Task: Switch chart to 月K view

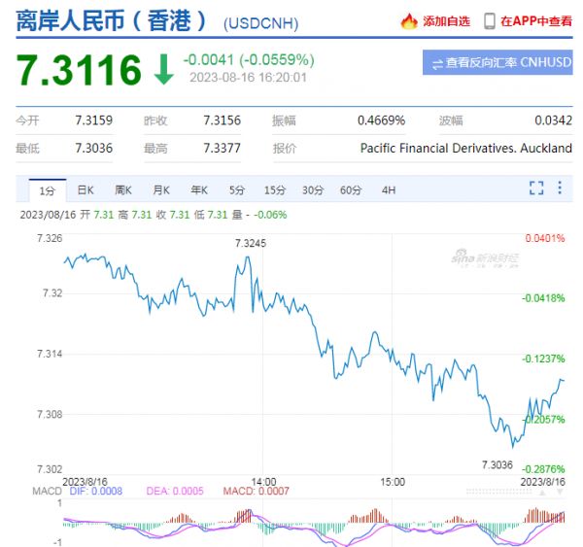Action: point(160,190)
